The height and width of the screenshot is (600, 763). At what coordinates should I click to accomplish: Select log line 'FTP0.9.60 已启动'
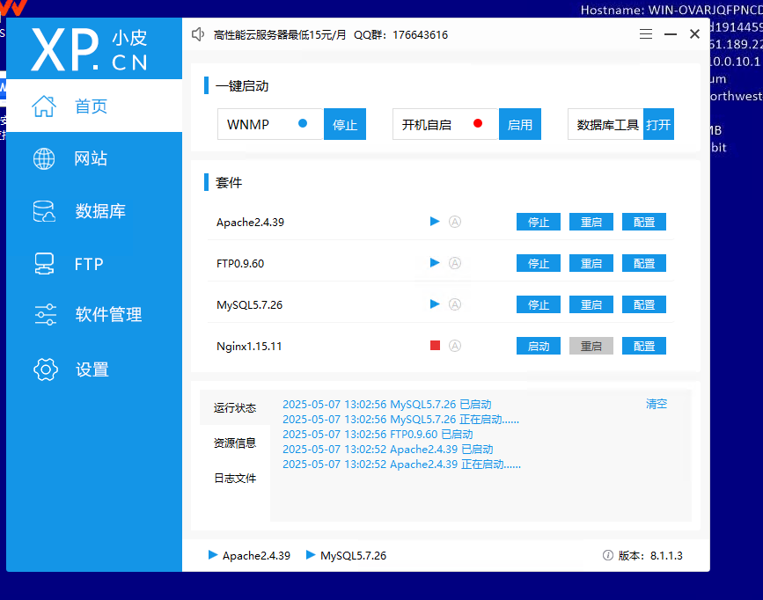click(378, 434)
